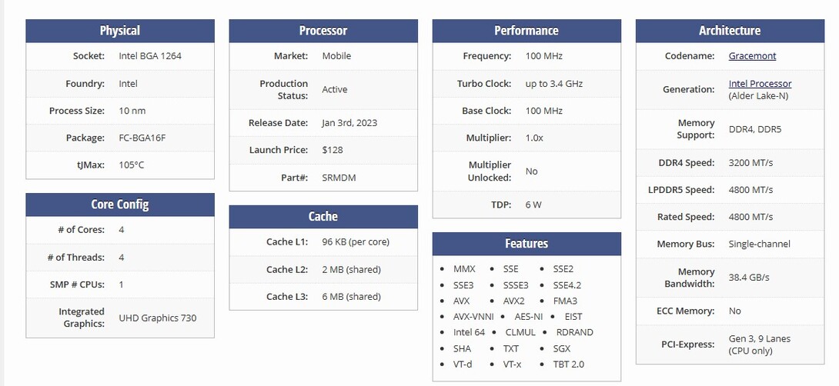This screenshot has width=839, height=386.
Task: Click the Features section header
Action: [x=526, y=244]
